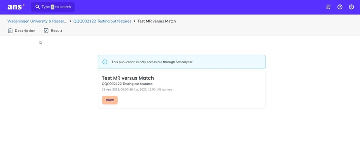Click the All learners label

pyautogui.click(x=165, y=90)
